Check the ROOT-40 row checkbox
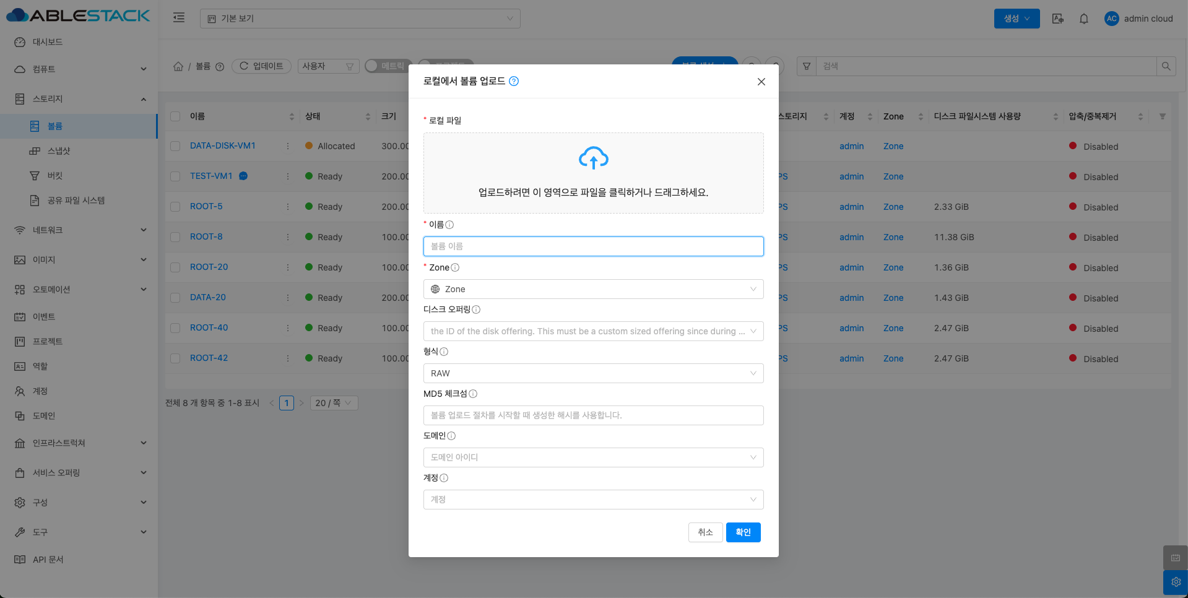 point(175,328)
